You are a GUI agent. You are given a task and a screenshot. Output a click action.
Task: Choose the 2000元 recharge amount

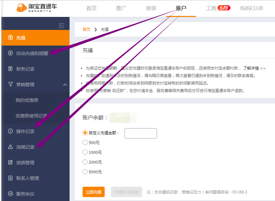coord(85,162)
